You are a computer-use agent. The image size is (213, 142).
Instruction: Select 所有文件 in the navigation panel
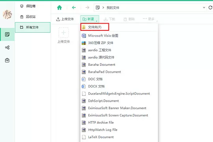point(33,27)
